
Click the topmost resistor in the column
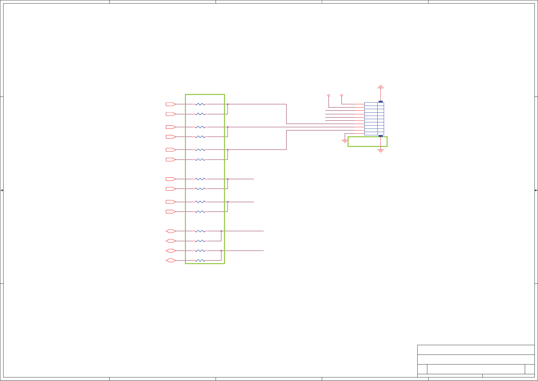tap(200, 104)
